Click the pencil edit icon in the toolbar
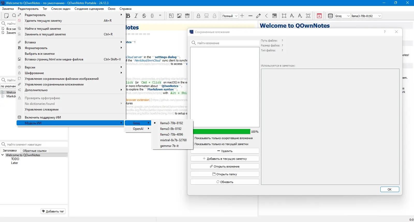This screenshot has width=414, height=222. click(x=258, y=16)
